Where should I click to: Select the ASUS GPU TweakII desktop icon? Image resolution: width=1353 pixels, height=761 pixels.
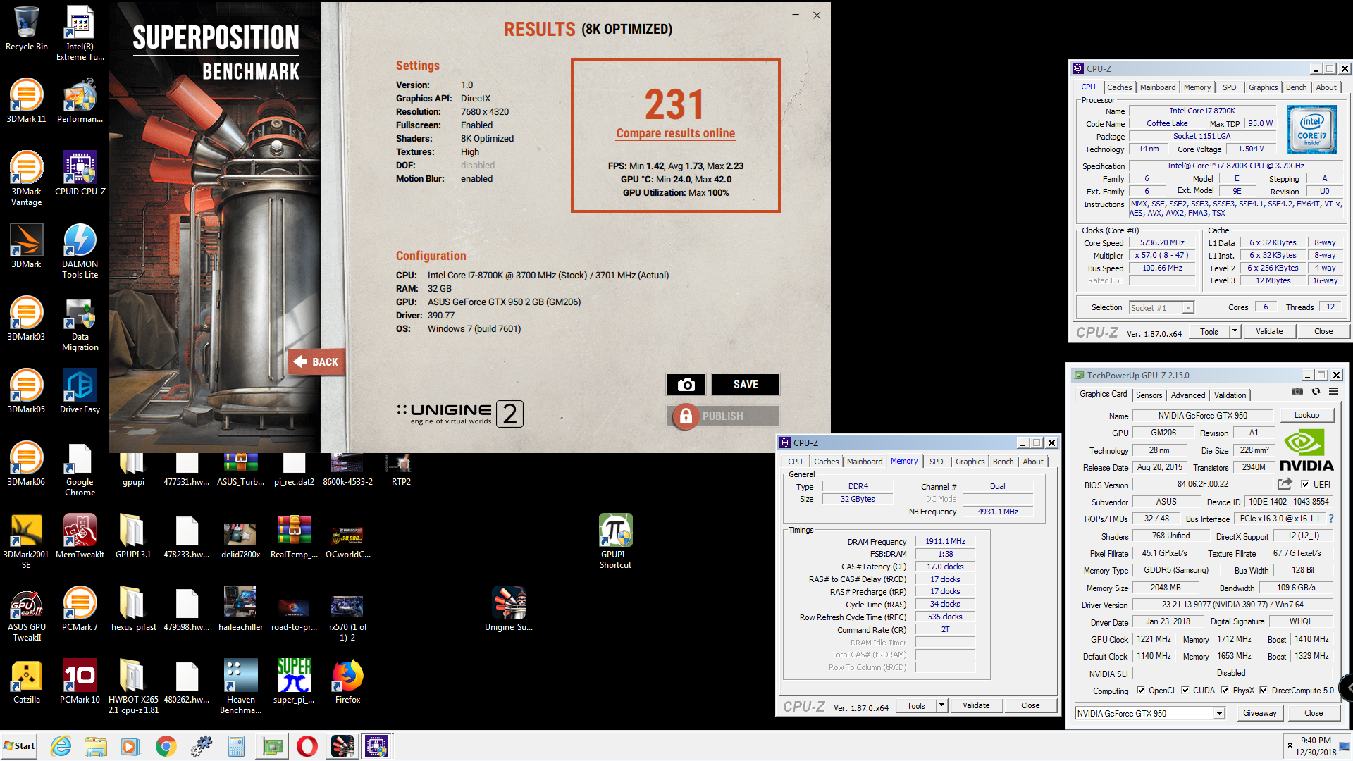click(27, 614)
